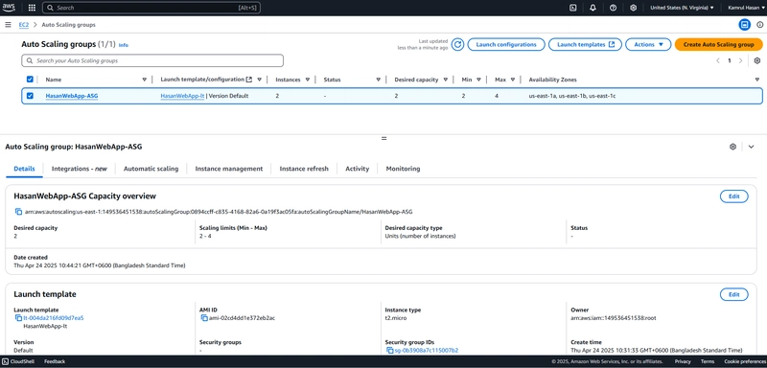Toggle the select-all header checkbox
The image size is (767, 368).
30,80
